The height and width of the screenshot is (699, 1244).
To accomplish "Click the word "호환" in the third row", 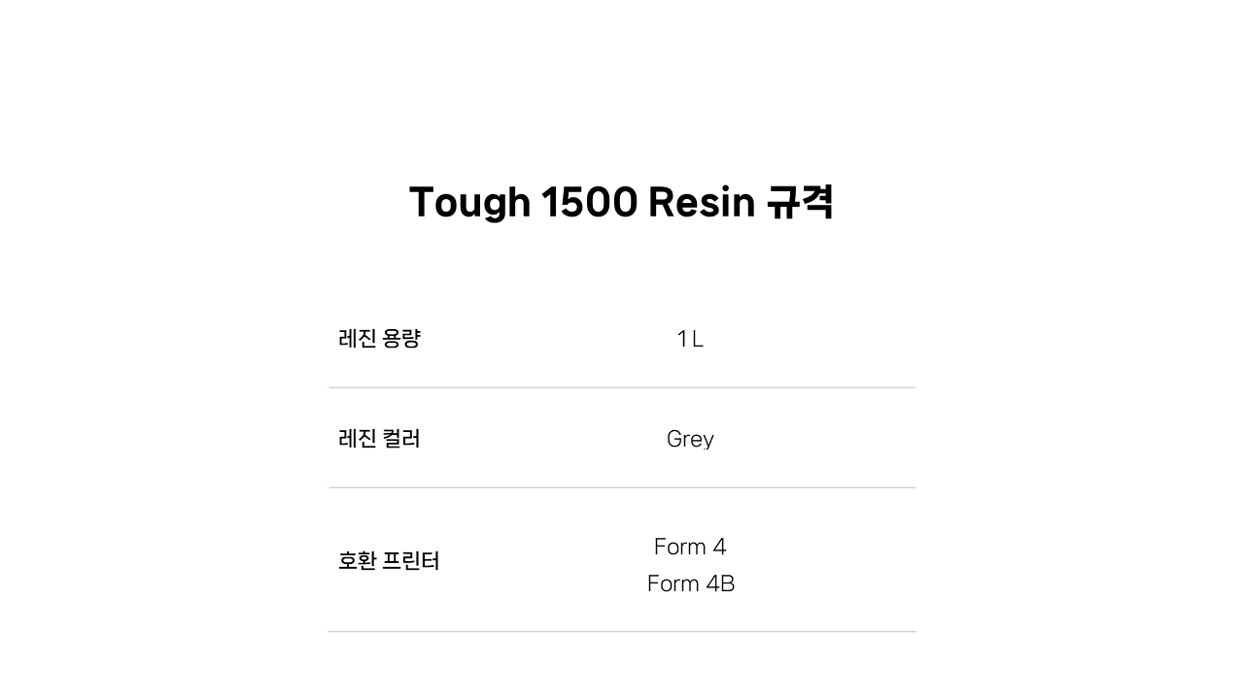I will (x=356, y=561).
